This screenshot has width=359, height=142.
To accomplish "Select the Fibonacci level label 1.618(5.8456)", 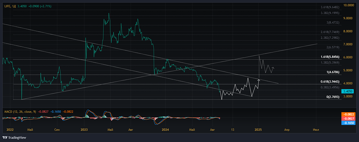I will click(x=330, y=57).
